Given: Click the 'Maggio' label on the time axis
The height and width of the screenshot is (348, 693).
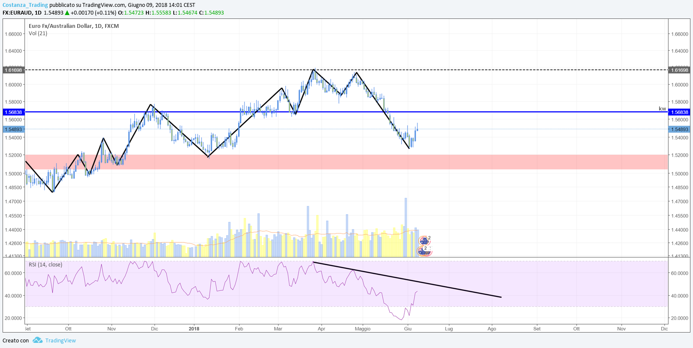Looking at the screenshot, I should pyautogui.click(x=363, y=329).
